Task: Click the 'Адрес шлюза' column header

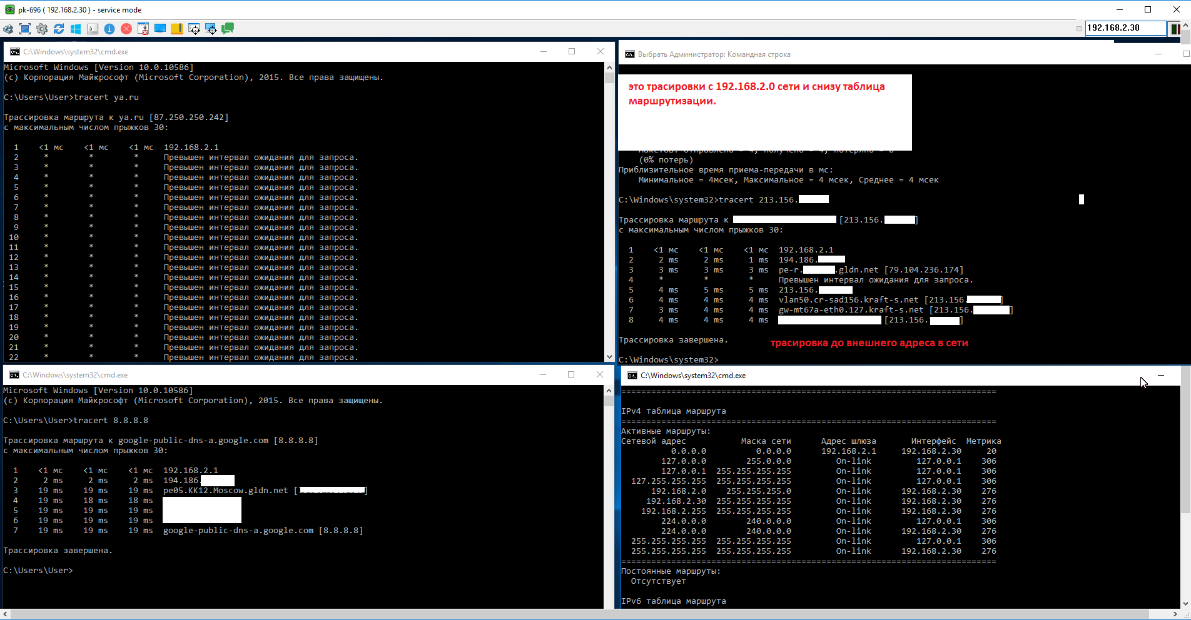Action: [848, 441]
